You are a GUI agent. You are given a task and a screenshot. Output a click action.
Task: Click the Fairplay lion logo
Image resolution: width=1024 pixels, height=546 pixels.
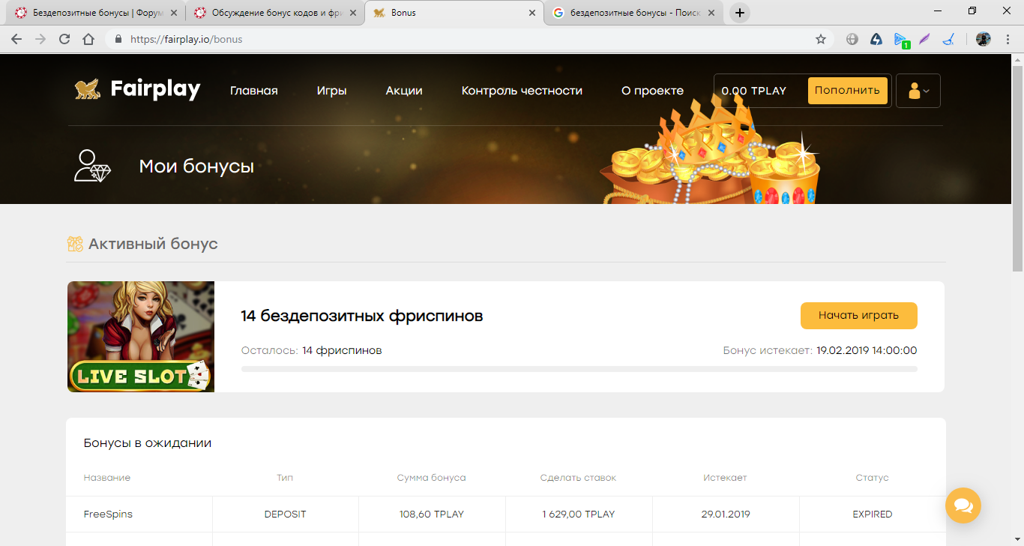[x=88, y=90]
